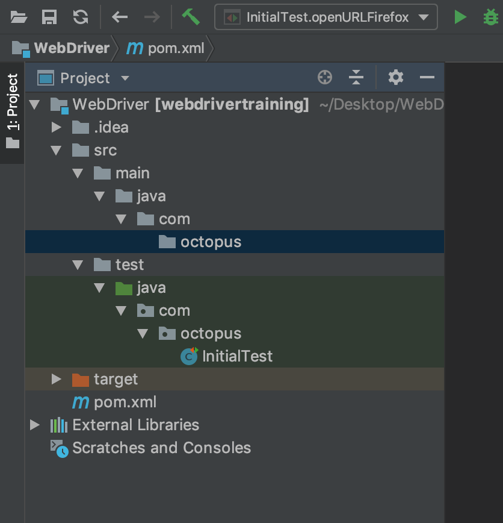Click the Save All disk icon
The height and width of the screenshot is (523, 503).
[49, 17]
